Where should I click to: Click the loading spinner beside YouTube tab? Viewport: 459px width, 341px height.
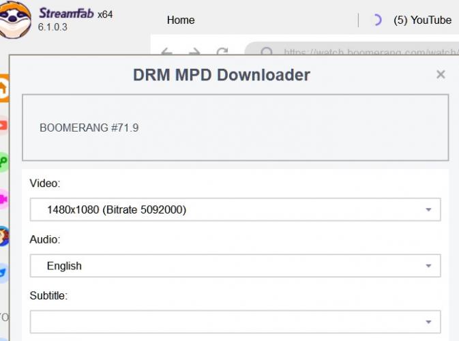point(377,20)
